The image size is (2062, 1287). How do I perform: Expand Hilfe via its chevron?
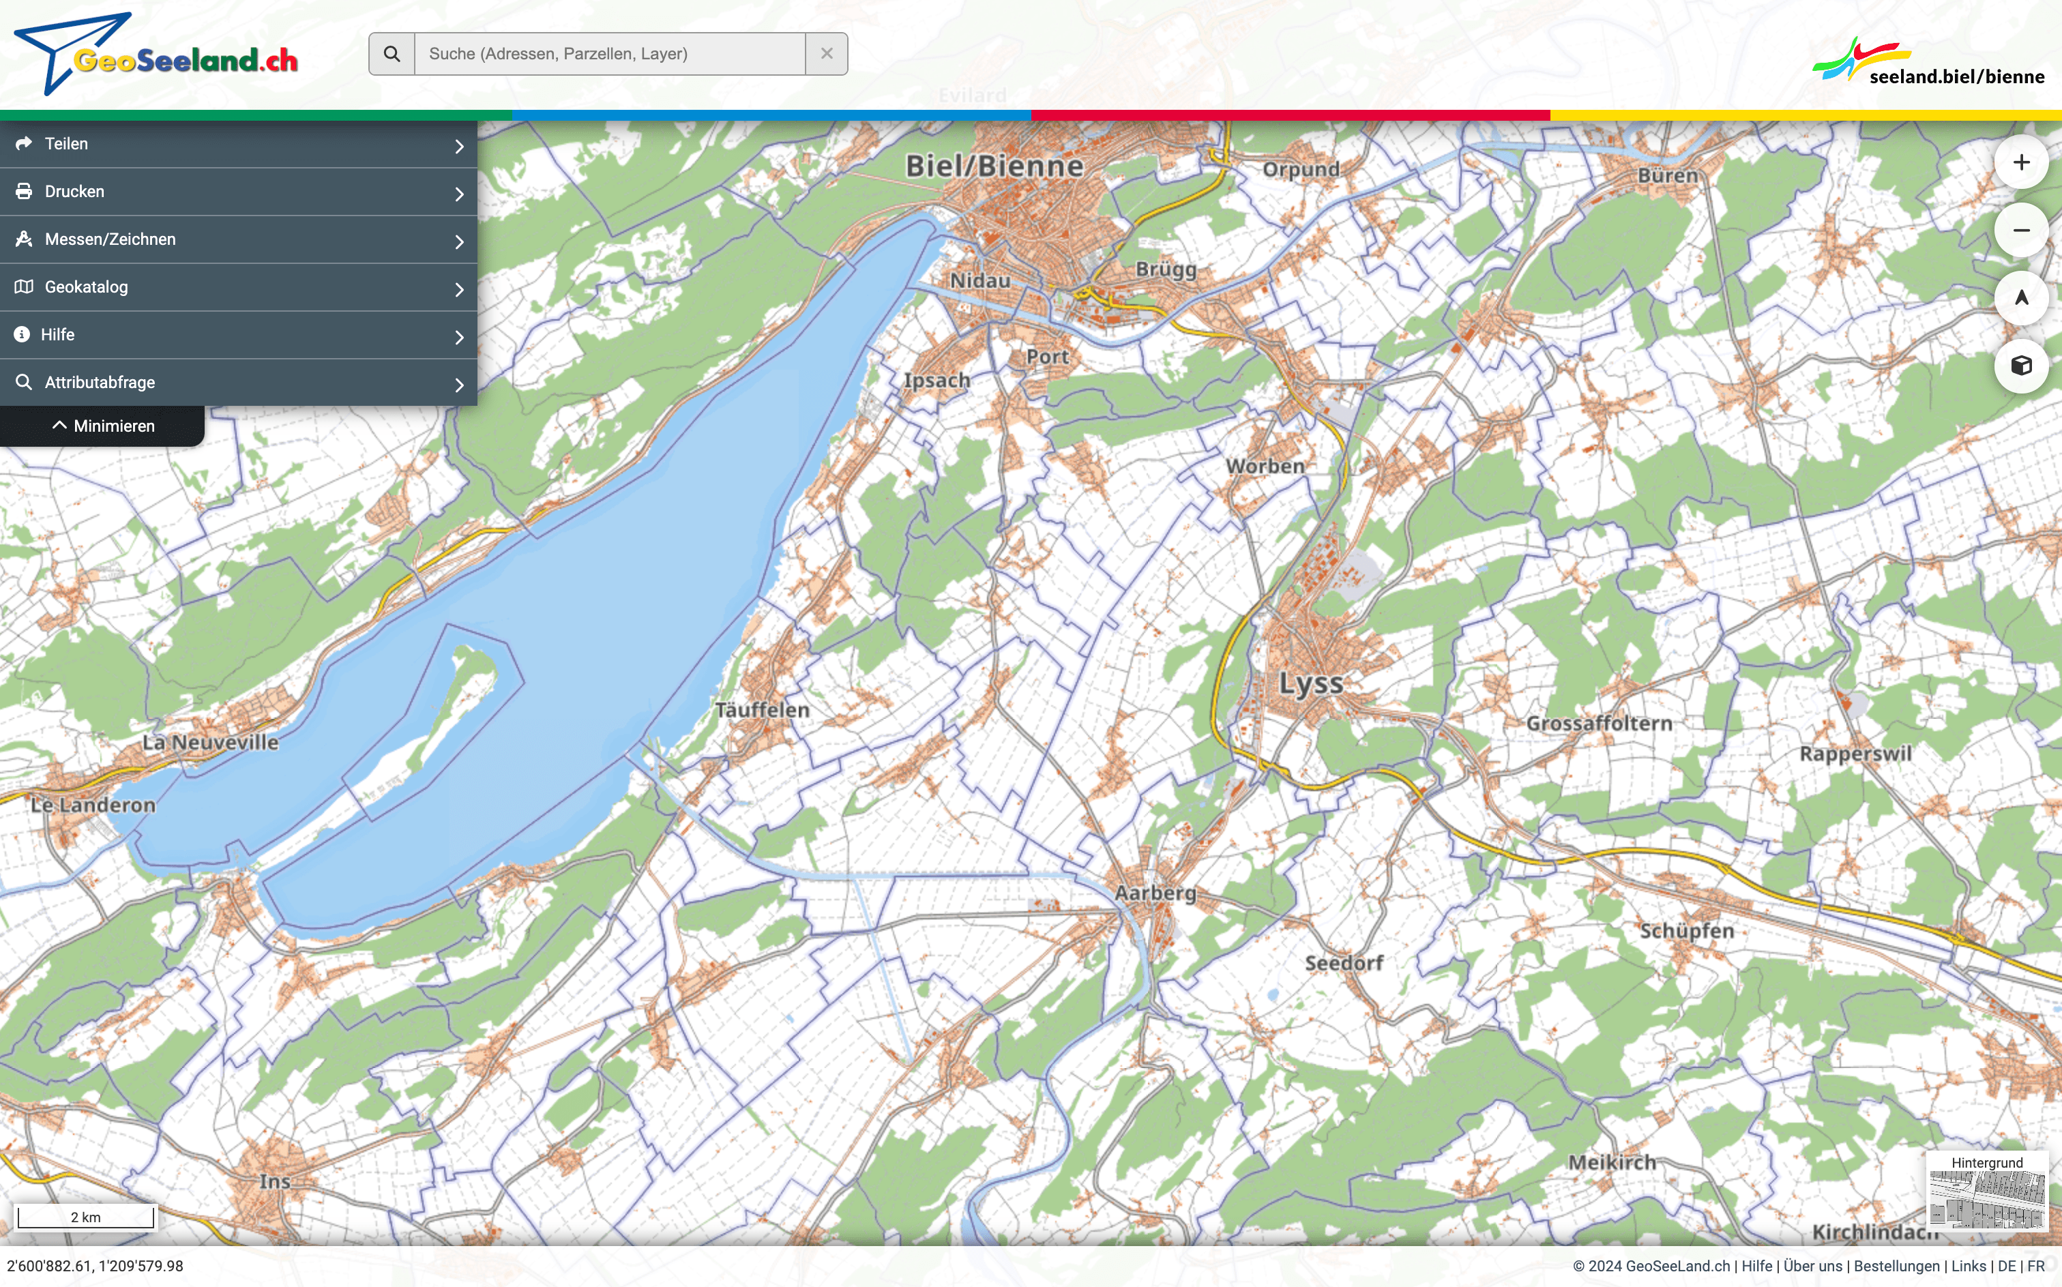[x=460, y=337]
